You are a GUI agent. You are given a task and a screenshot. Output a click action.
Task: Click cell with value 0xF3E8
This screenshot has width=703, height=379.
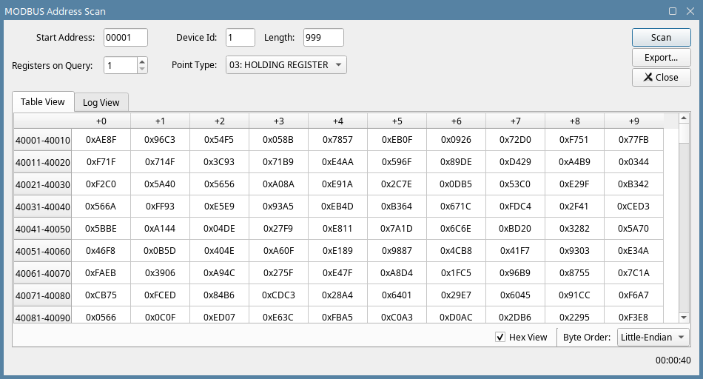click(x=634, y=315)
